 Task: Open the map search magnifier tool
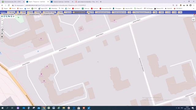pos(7,16)
